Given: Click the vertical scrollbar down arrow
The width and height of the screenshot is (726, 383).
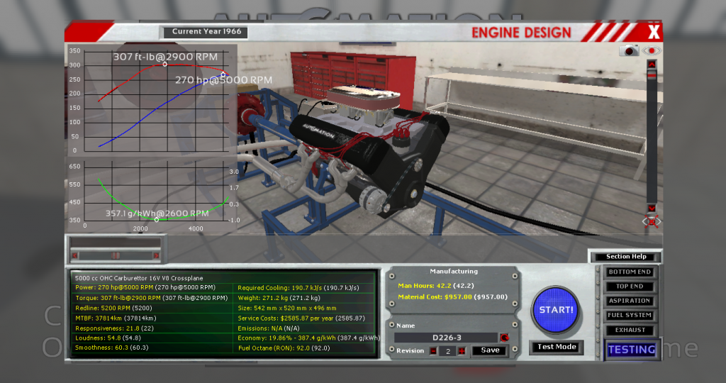Looking at the screenshot, I should [652, 208].
